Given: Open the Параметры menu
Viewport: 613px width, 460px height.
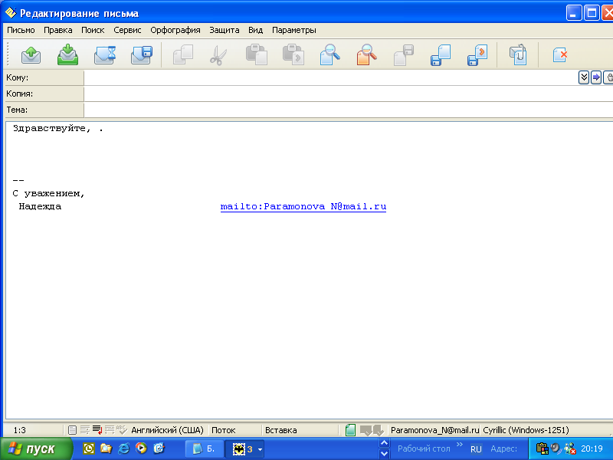Looking at the screenshot, I should (x=294, y=30).
